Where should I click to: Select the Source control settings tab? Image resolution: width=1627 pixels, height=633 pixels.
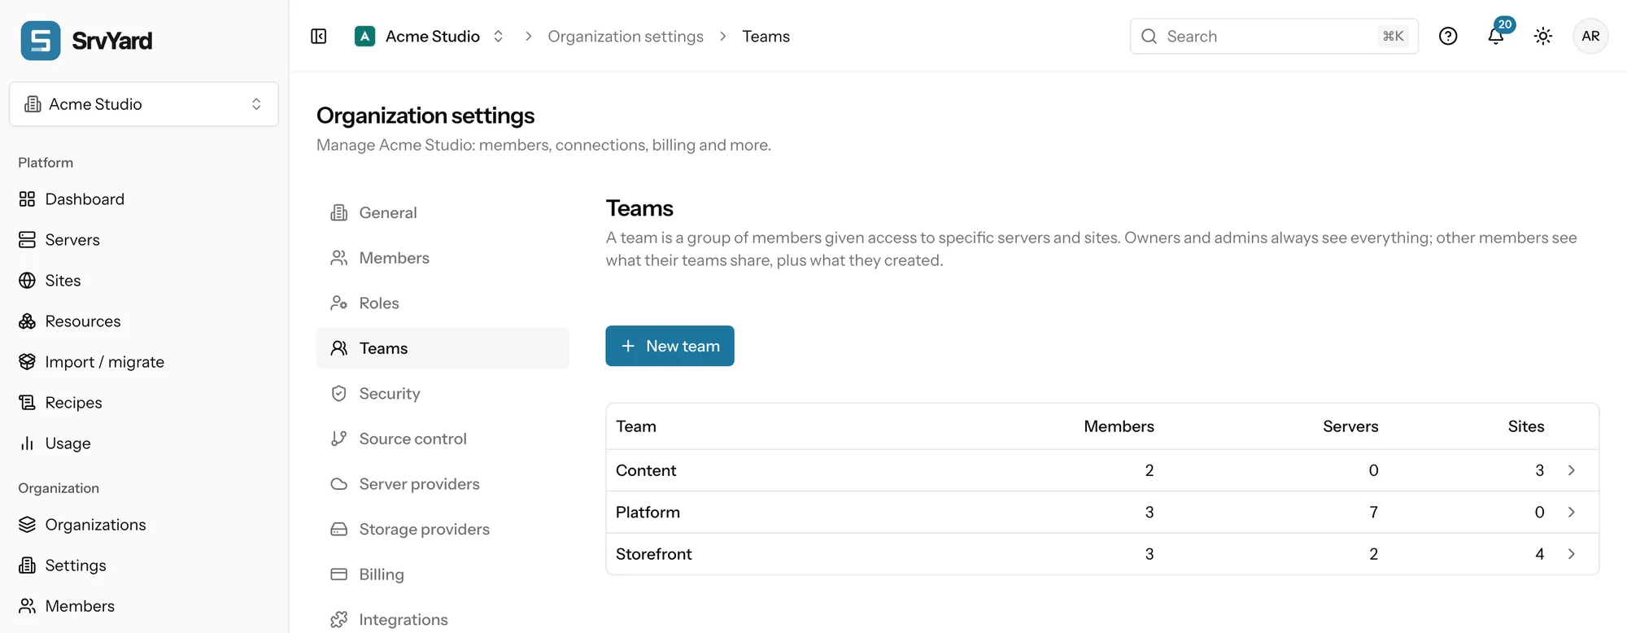click(x=443, y=439)
